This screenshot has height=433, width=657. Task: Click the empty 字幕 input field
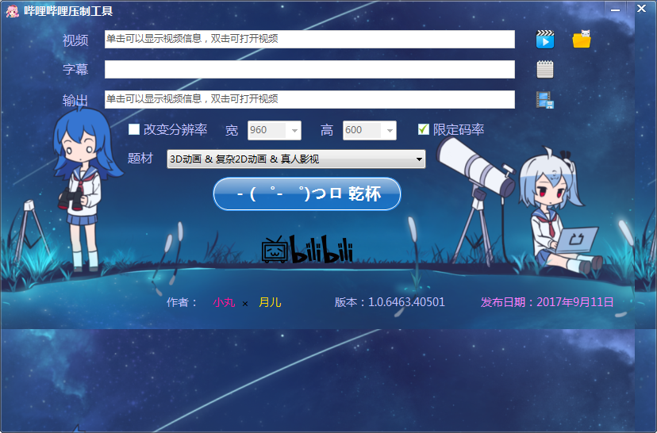(x=309, y=69)
